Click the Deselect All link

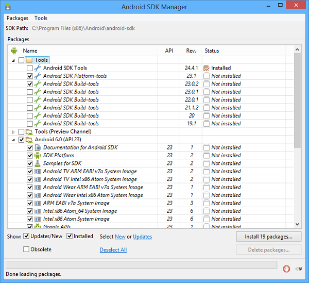click(113, 250)
